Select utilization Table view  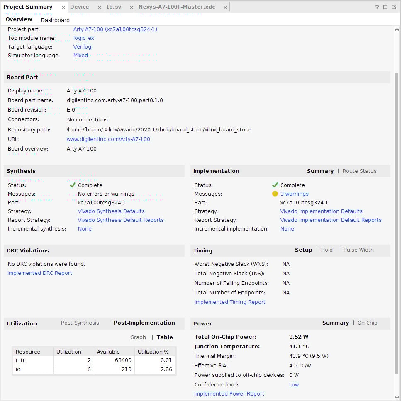(x=165, y=337)
